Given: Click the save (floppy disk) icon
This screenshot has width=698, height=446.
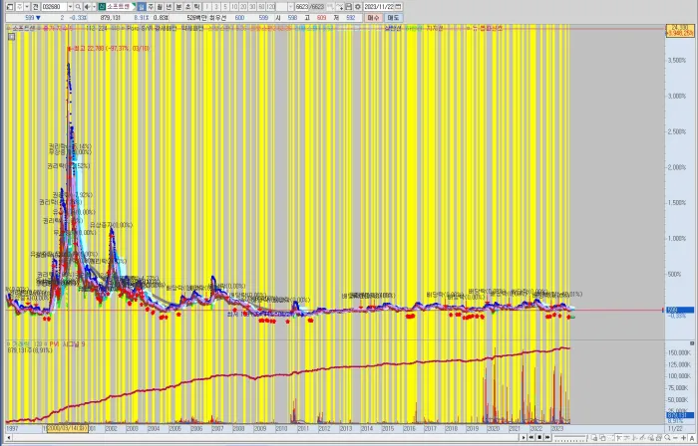Looking at the screenshot, I should pyautogui.click(x=349, y=7).
